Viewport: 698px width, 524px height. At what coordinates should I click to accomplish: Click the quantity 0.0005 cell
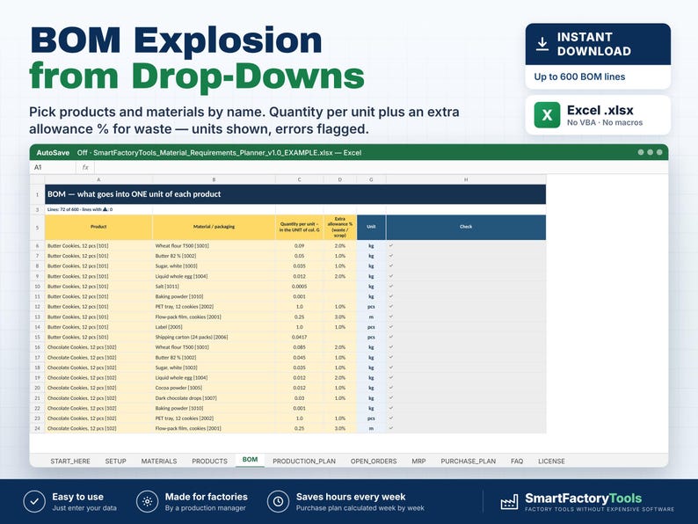(299, 287)
